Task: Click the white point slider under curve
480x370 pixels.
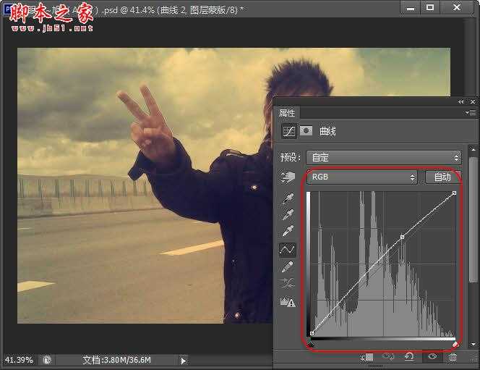Action: tap(454, 344)
